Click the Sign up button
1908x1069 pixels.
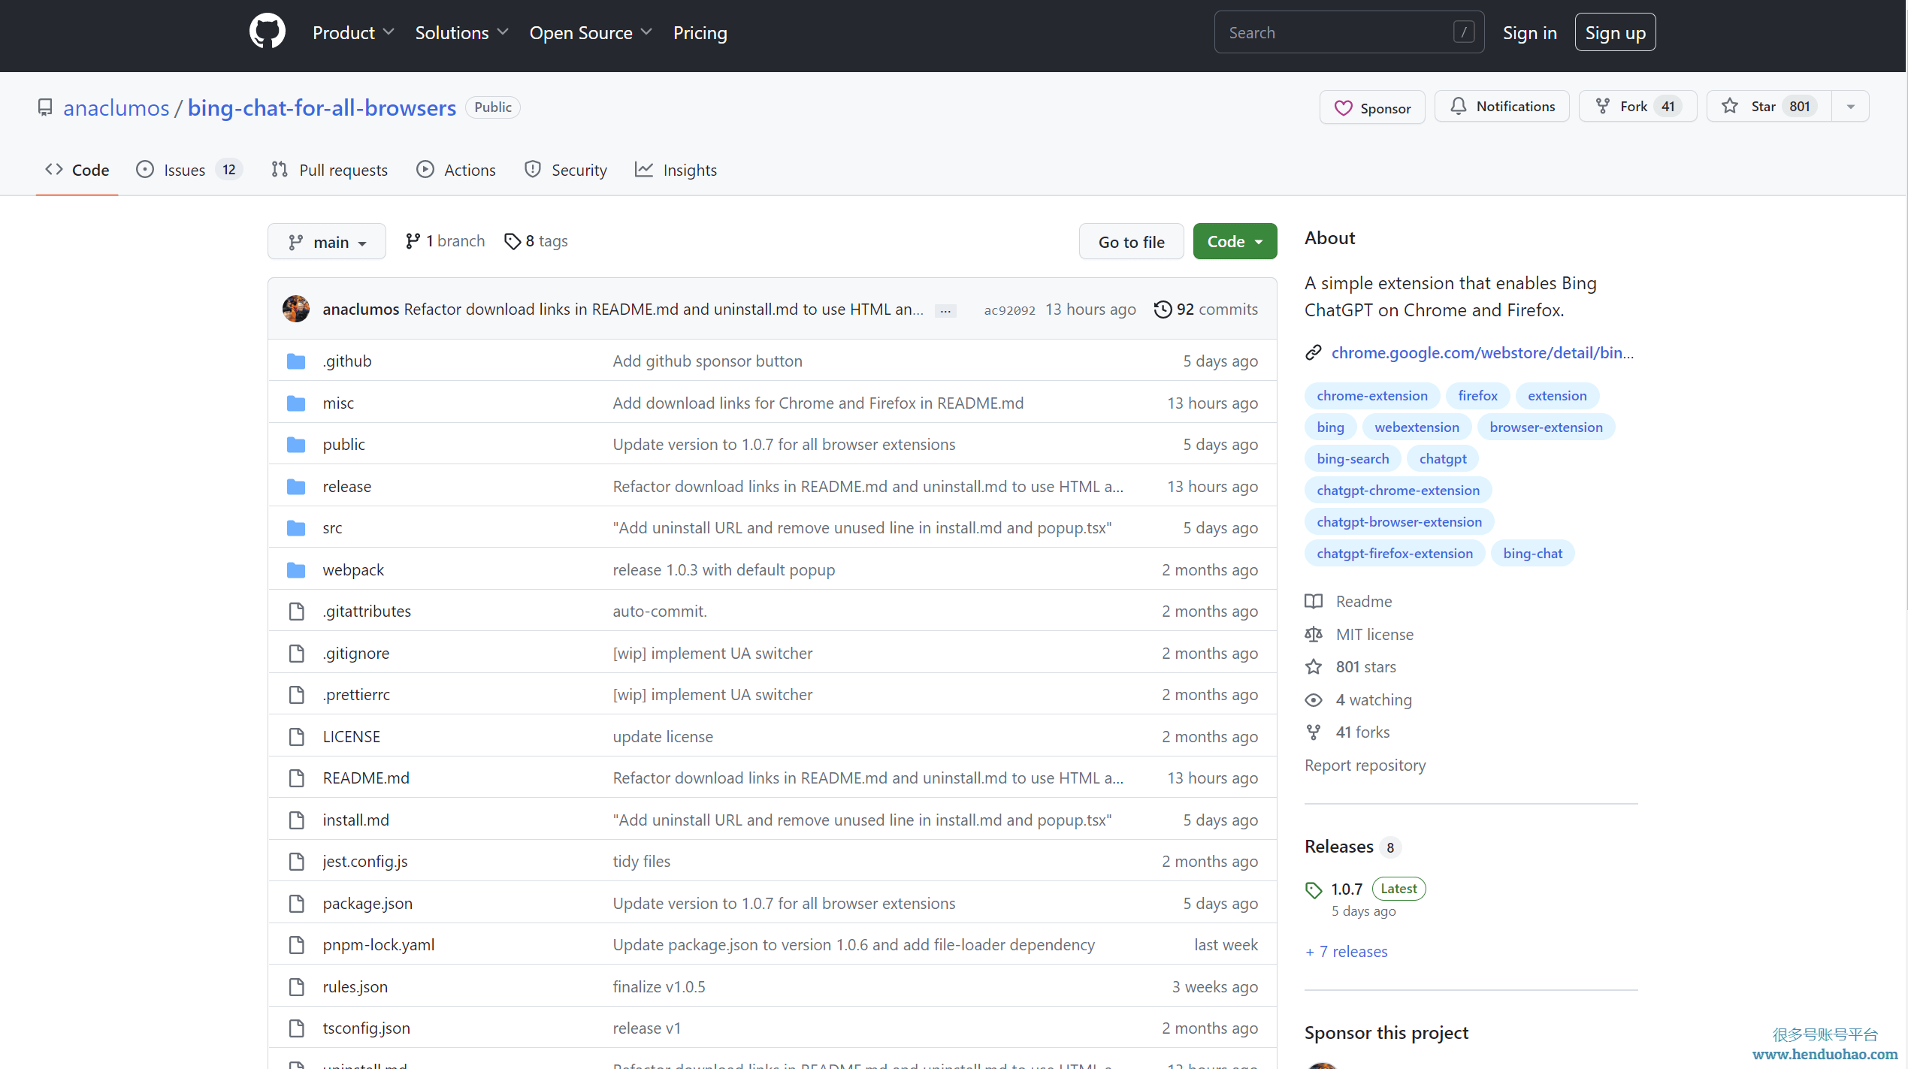(1615, 32)
